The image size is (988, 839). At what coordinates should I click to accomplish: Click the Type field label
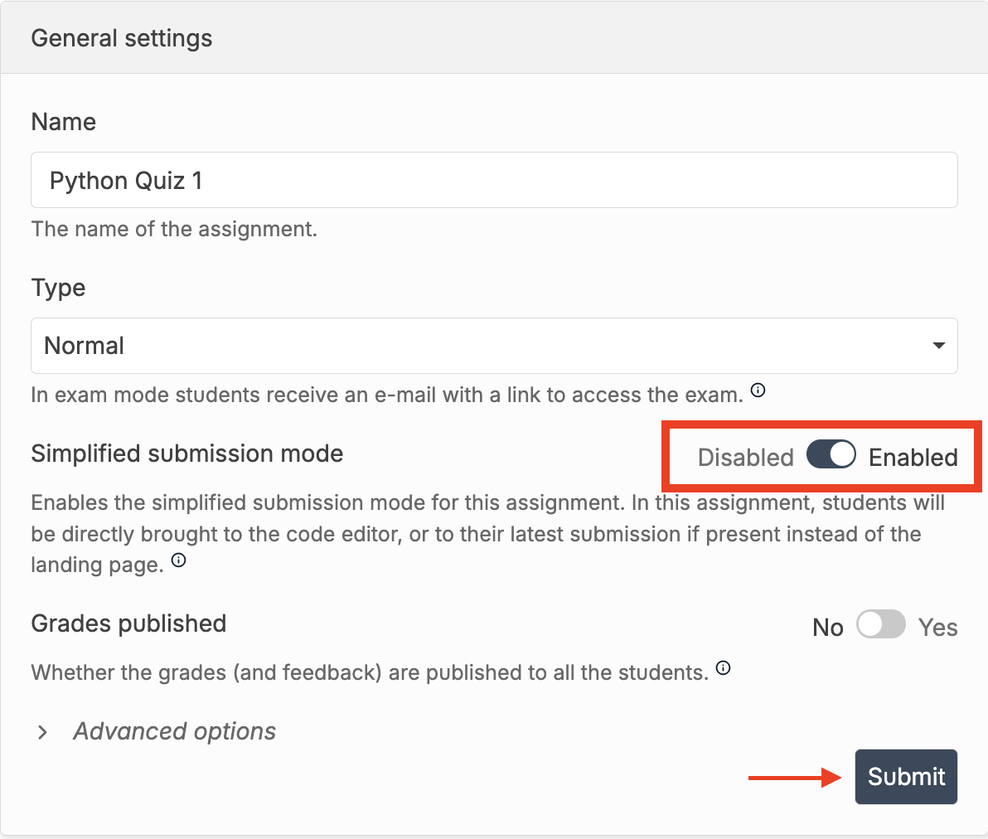tap(58, 288)
